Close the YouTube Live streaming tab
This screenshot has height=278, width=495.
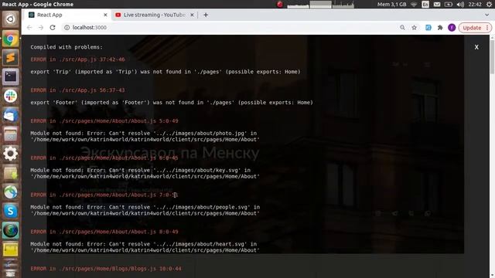(192, 15)
